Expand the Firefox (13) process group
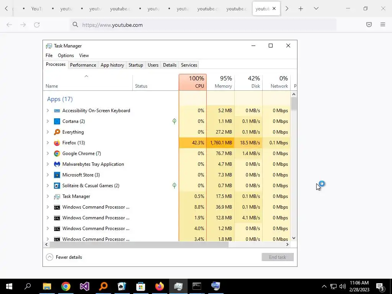Viewport: 392px width, 294px height. [48, 143]
